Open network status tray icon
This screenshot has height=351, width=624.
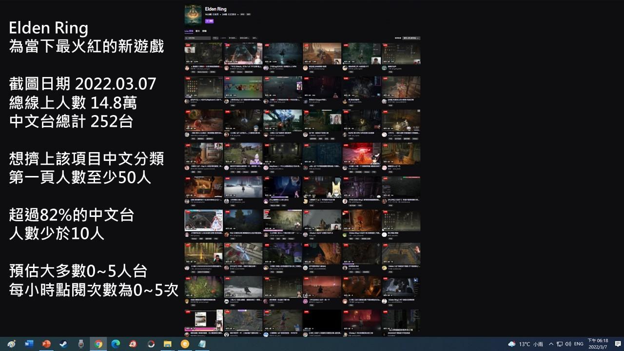(x=560, y=344)
